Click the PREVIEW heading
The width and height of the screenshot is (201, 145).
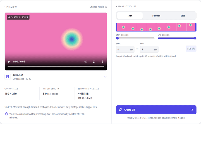pyautogui.click(x=11, y=7)
